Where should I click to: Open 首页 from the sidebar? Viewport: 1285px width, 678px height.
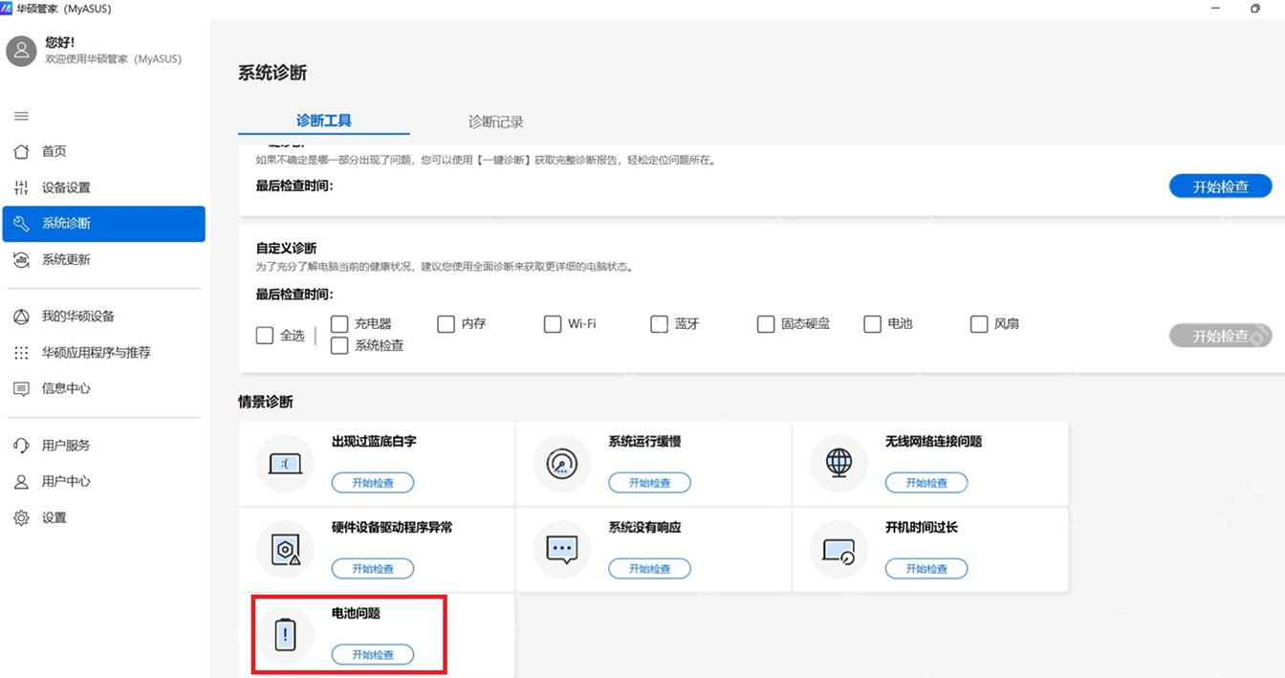coord(103,151)
